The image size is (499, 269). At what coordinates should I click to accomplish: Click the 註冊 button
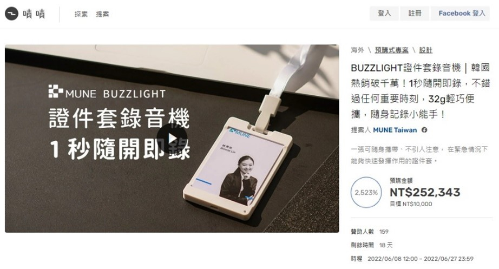point(415,14)
